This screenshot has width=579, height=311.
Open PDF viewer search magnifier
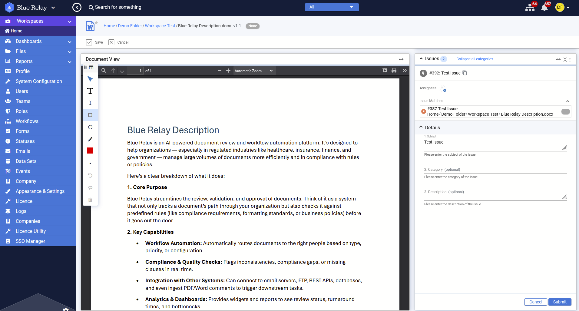click(104, 71)
